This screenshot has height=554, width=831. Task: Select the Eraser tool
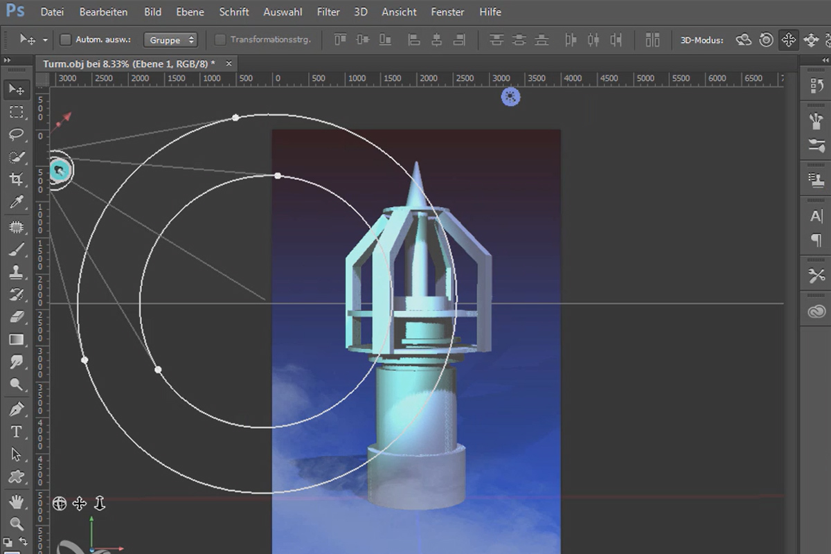point(17,317)
